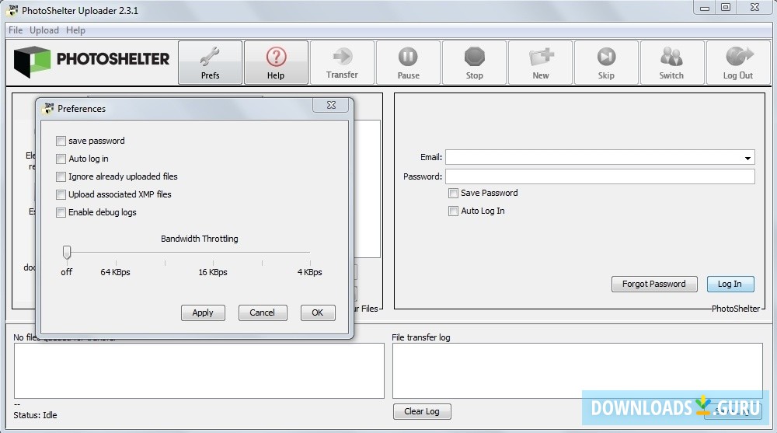Check Ignore already uploaded files
The width and height of the screenshot is (777, 433).
tap(61, 177)
